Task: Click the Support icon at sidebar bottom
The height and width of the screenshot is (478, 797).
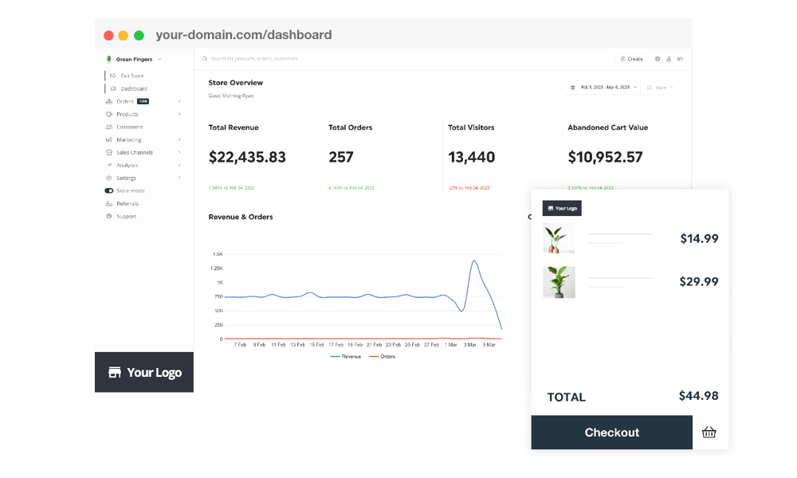Action: point(108,216)
